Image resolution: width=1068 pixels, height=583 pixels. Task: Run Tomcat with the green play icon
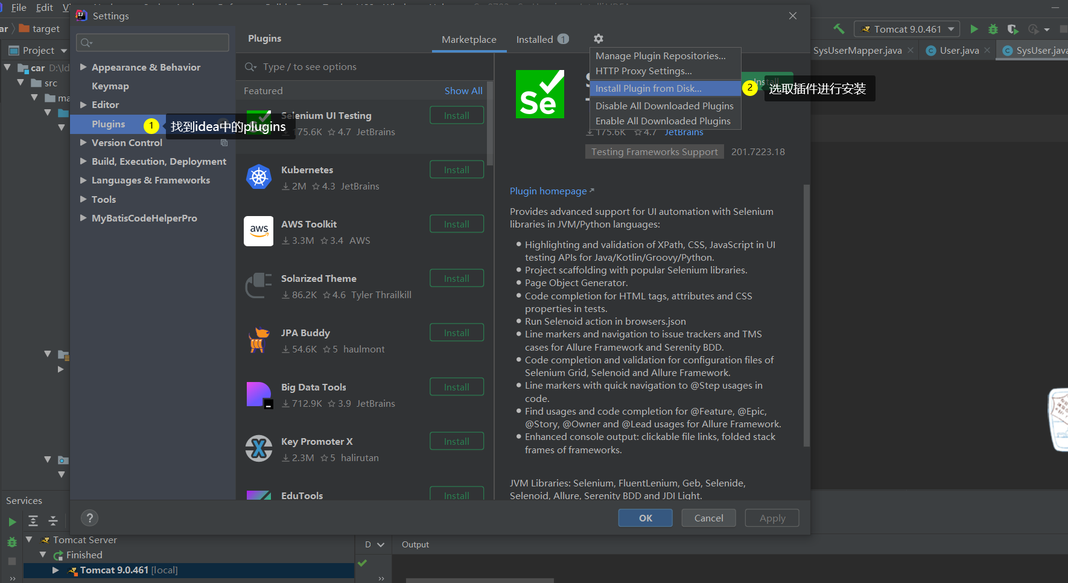(974, 29)
